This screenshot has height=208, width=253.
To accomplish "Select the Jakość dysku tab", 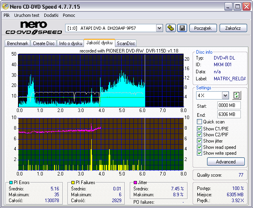I will tap(99, 43).
